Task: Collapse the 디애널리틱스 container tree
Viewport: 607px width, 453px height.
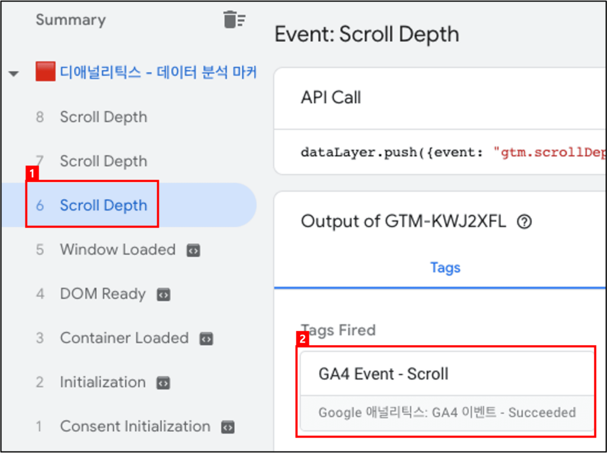Action: pyautogui.click(x=14, y=74)
